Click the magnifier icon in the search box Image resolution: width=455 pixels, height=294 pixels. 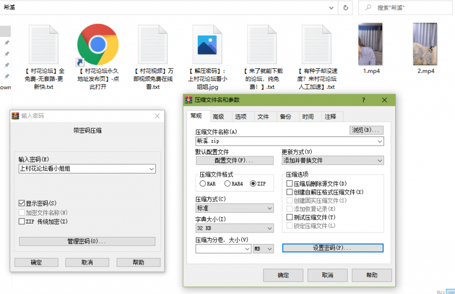[369, 7]
